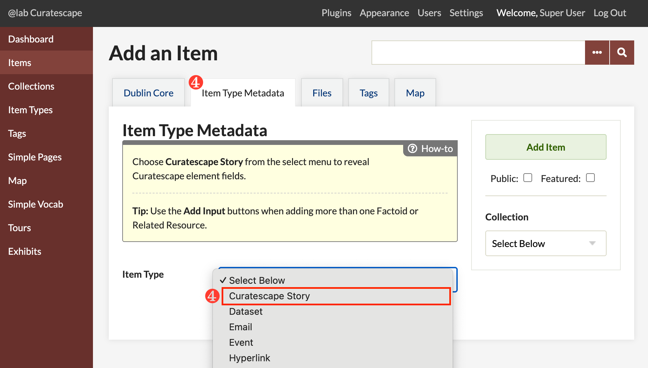Select Event item type option
648x368 pixels.
point(333,342)
